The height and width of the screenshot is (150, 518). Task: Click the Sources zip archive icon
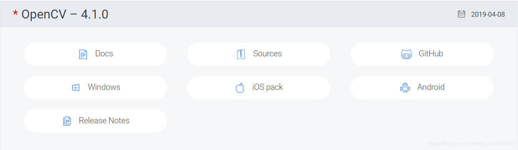241,54
